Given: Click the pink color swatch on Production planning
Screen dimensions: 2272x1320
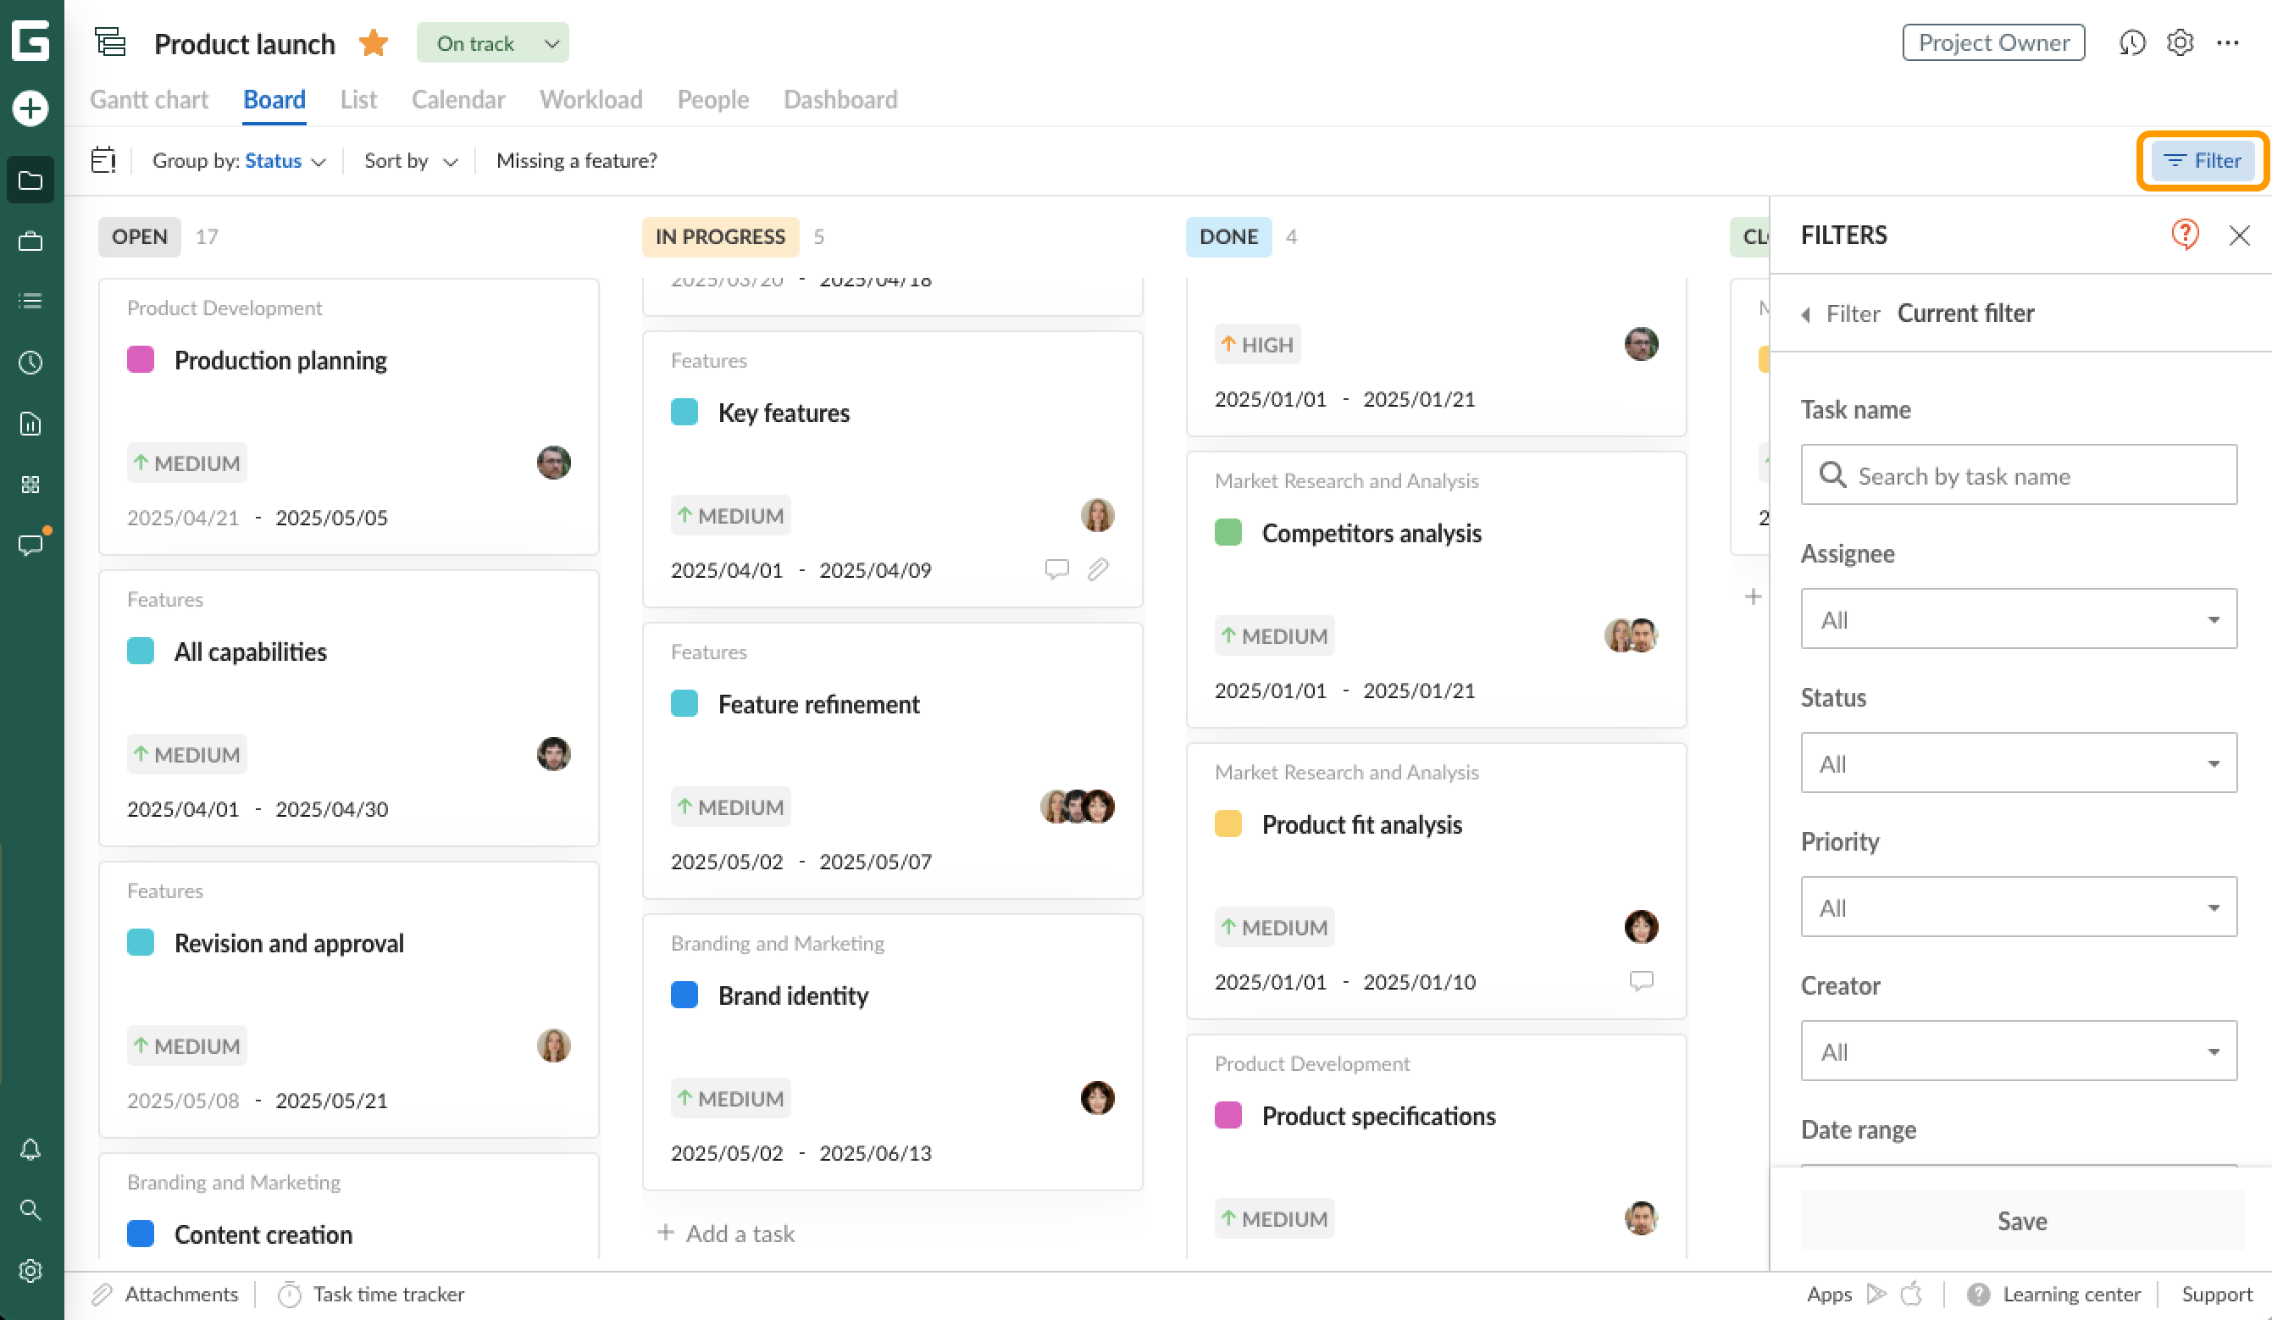Looking at the screenshot, I should click(141, 360).
